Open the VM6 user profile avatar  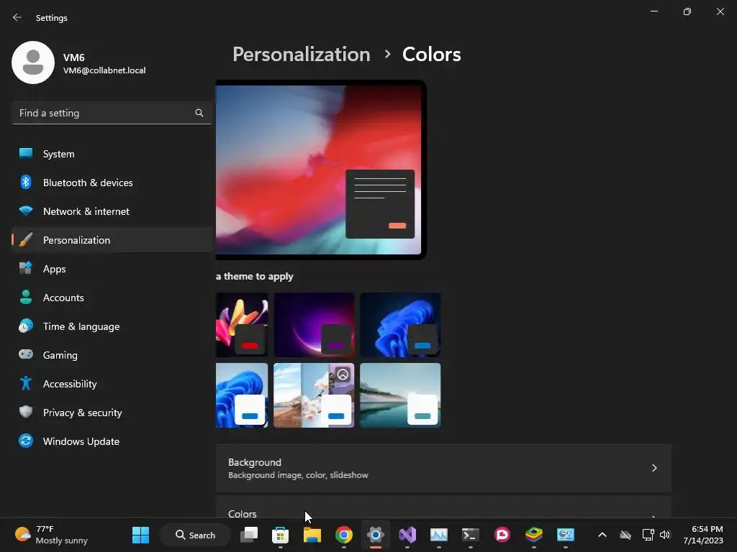[33, 63]
